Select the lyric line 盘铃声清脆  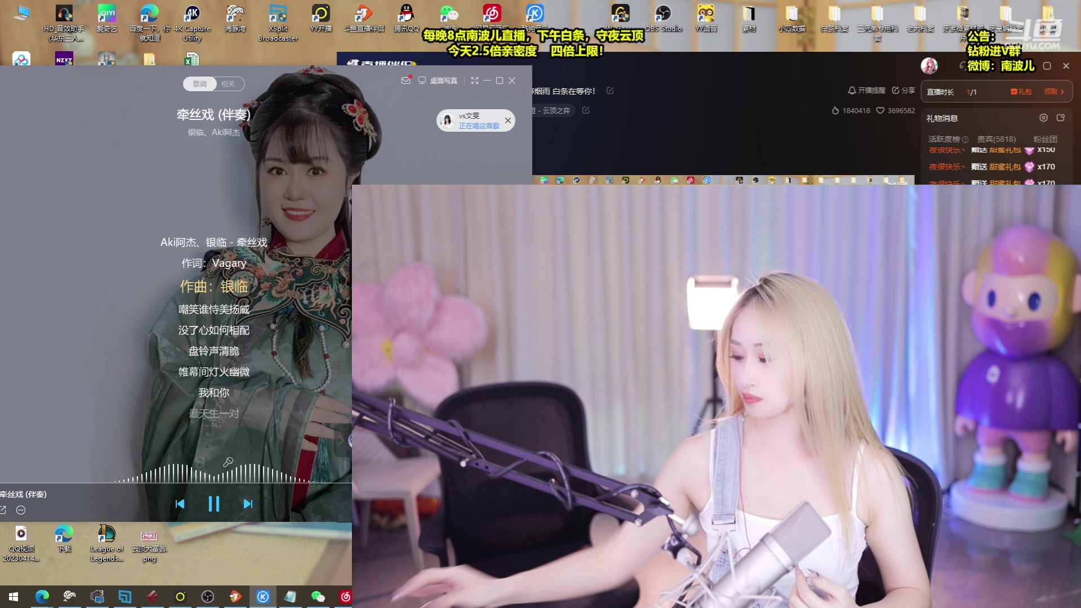pos(214,351)
